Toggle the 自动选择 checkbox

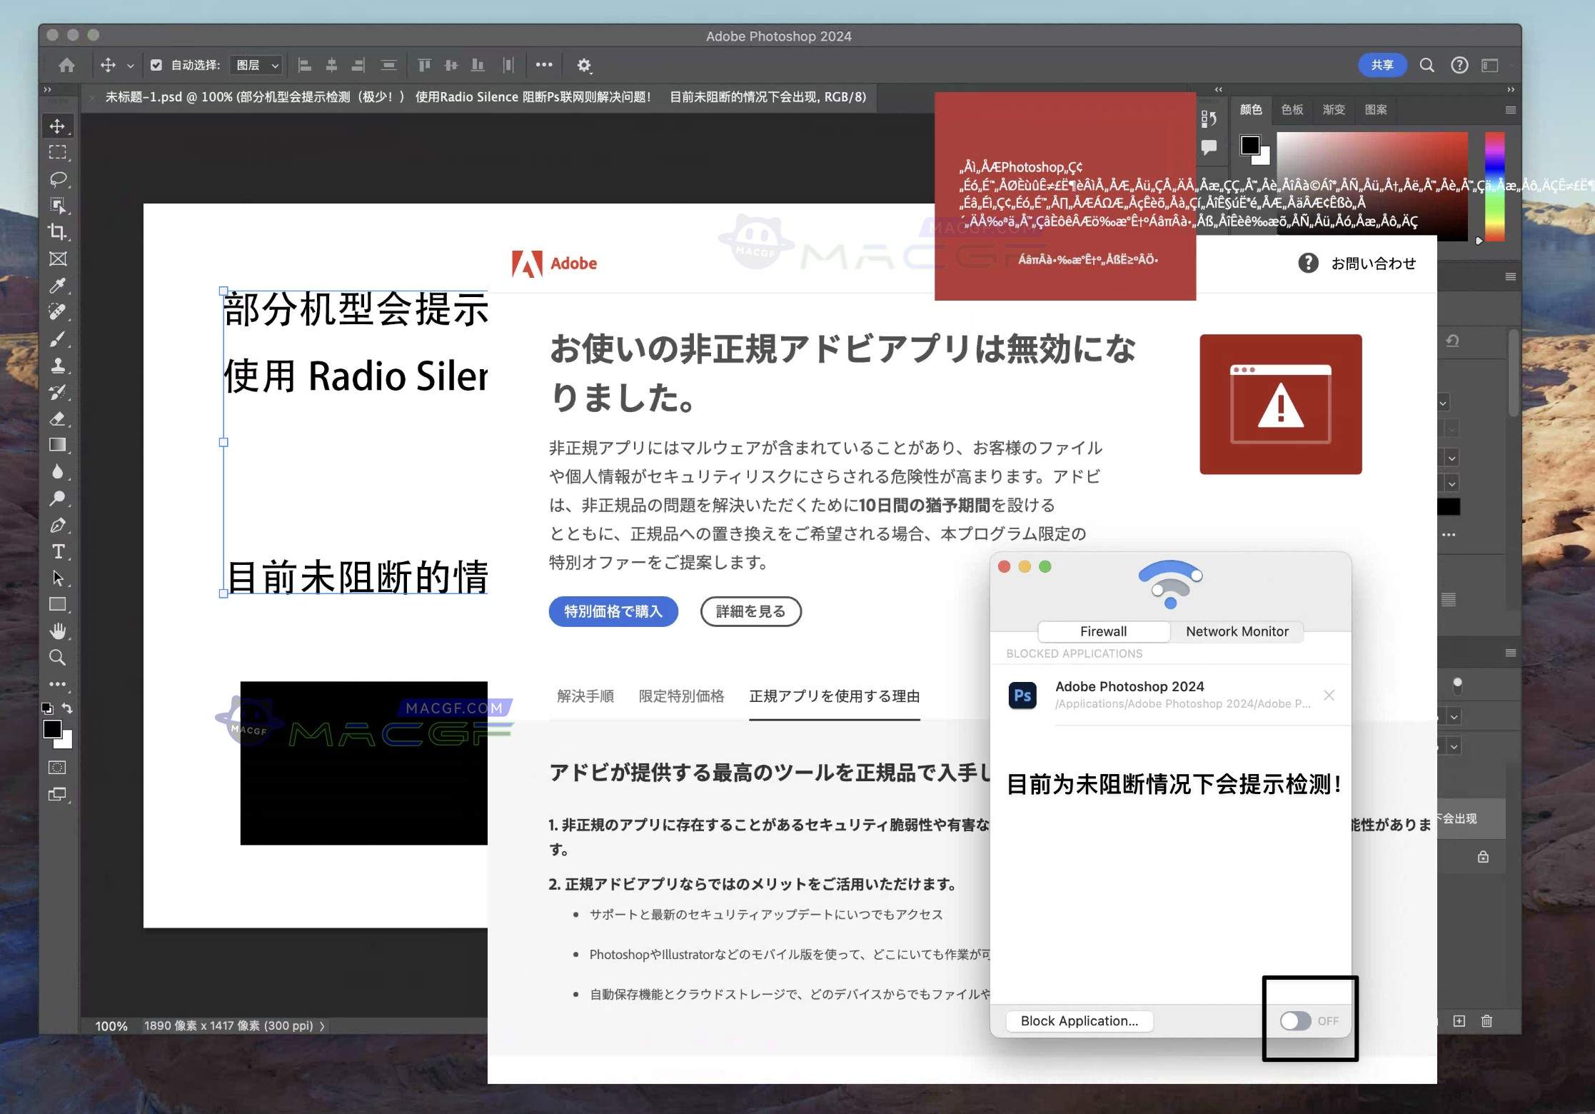(157, 65)
